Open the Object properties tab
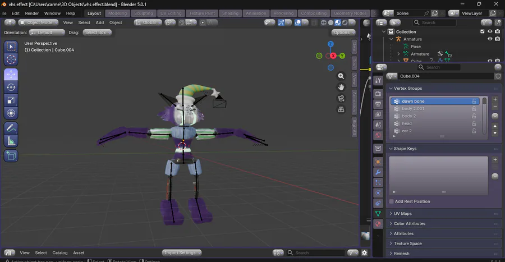Screen dimensions: 505x262 (378, 162)
